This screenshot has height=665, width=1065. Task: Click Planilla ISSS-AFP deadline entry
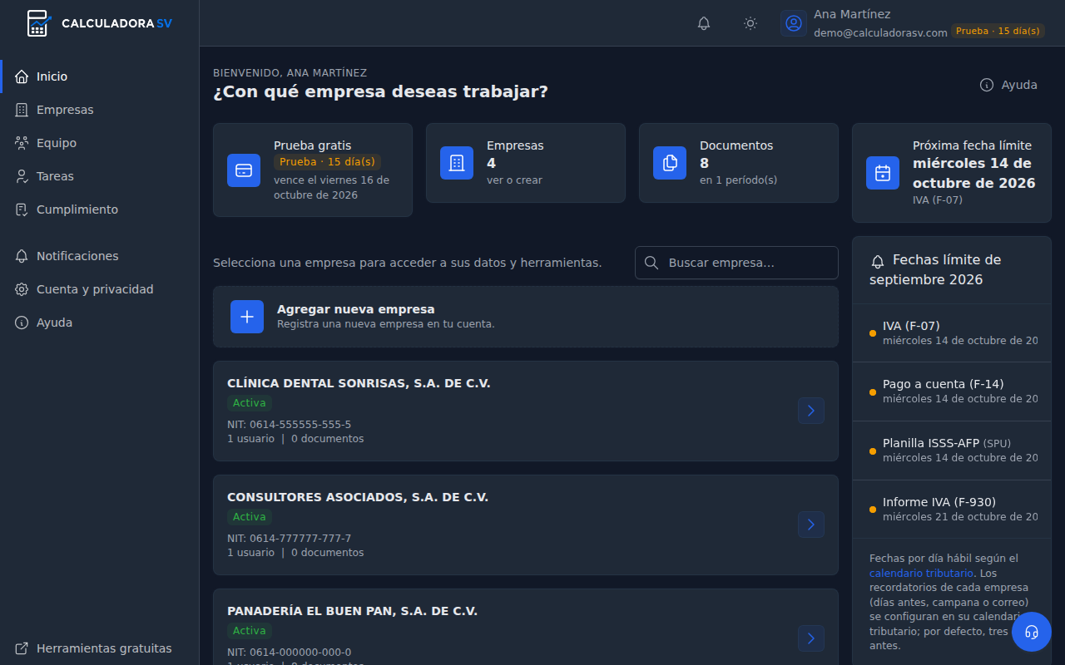[952, 451]
